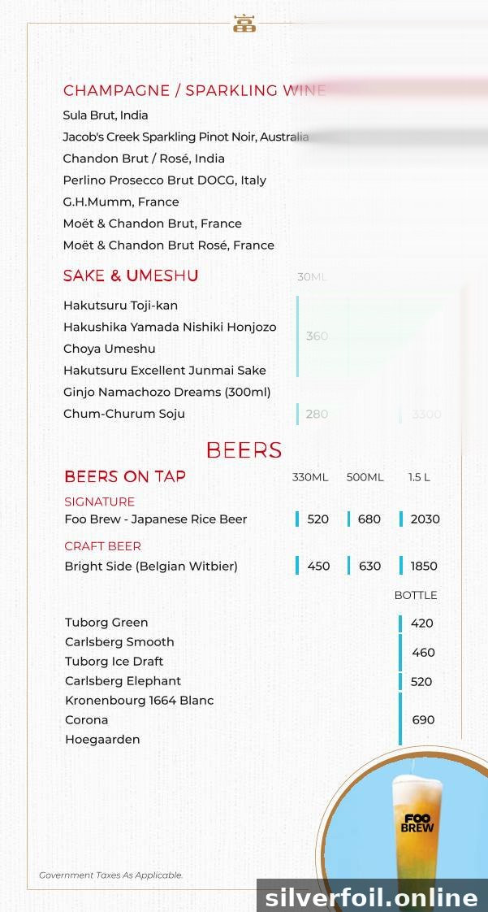
Task: Select Kronenbourg 1664 Blanc
Action: click(x=140, y=701)
